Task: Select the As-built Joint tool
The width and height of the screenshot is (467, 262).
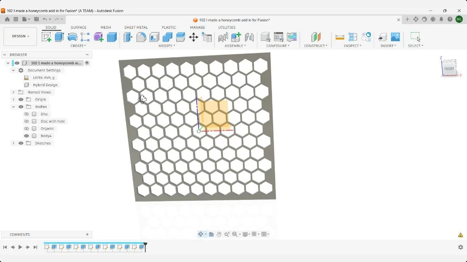Action: (x=249, y=37)
